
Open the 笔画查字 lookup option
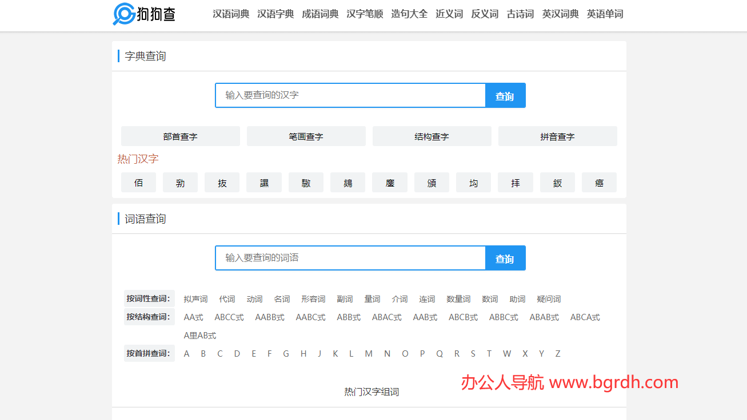pyautogui.click(x=306, y=136)
